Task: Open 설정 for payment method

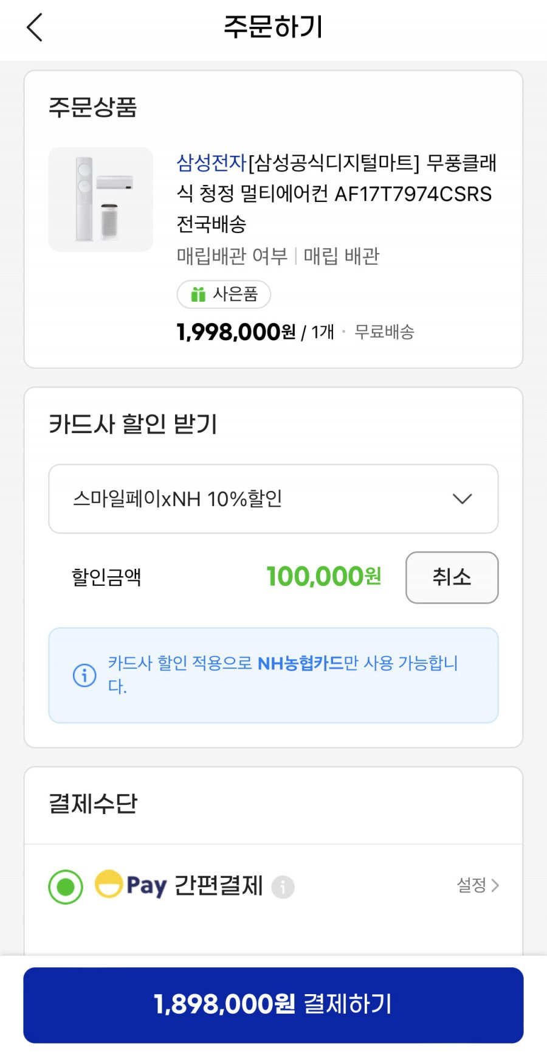Action: (478, 885)
